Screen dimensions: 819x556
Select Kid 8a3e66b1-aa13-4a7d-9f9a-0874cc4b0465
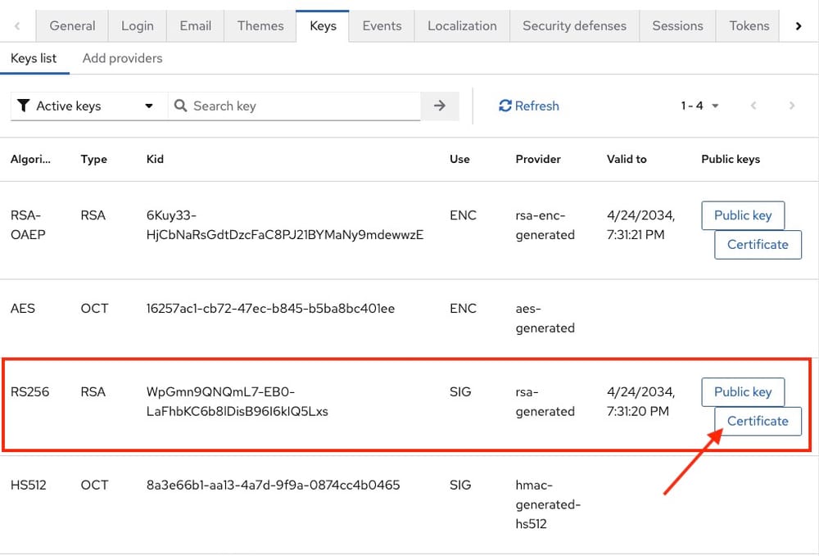click(274, 485)
